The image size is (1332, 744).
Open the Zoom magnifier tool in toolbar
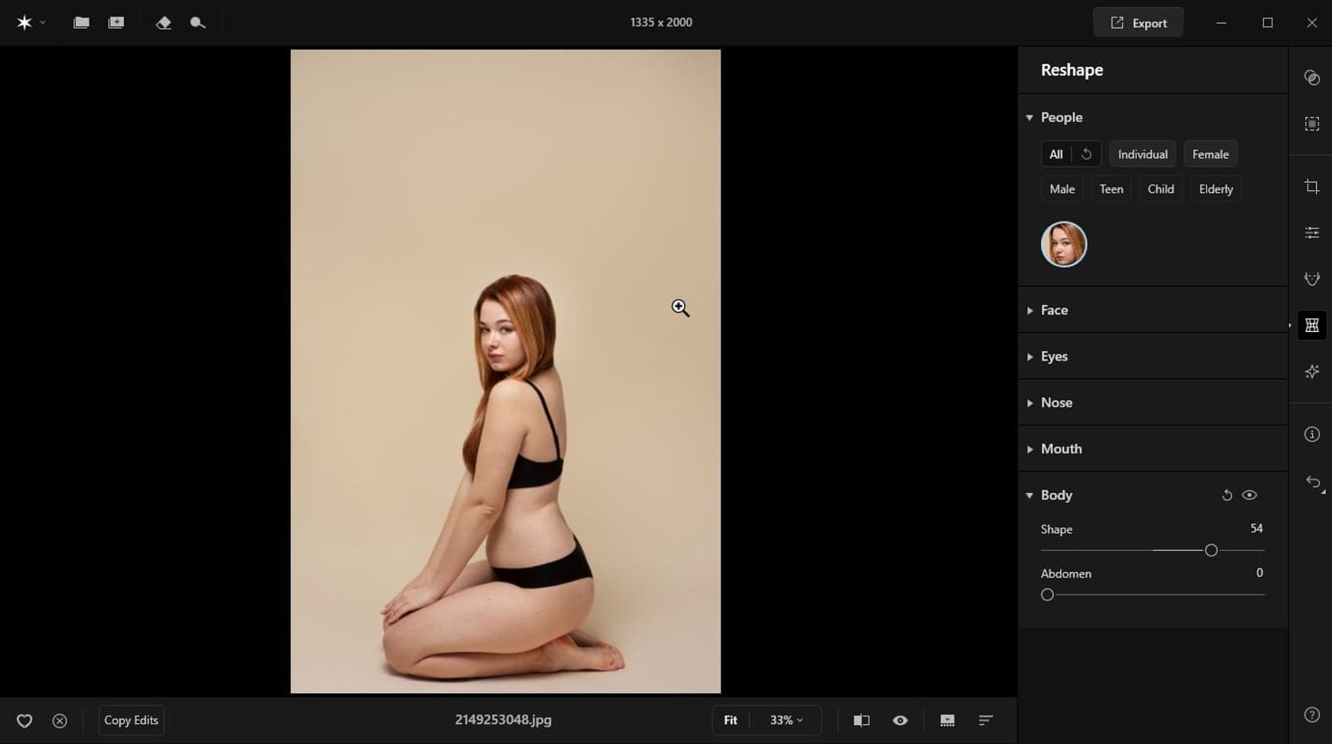pyautogui.click(x=197, y=22)
